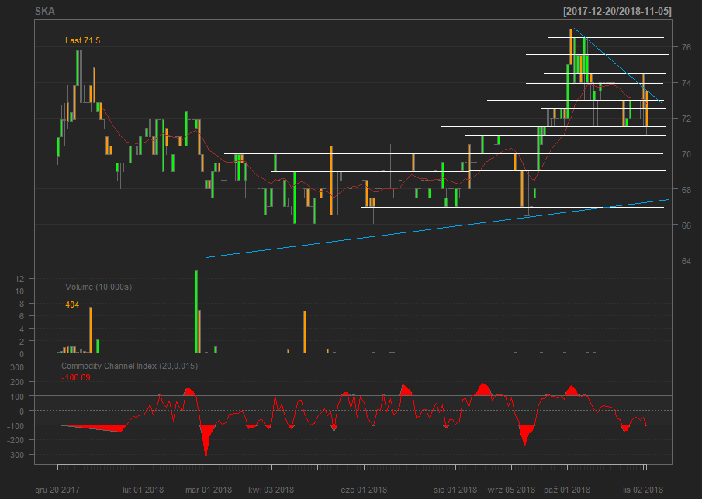Click price axis label 74
The width and height of the screenshot is (702, 499).
coord(686,83)
